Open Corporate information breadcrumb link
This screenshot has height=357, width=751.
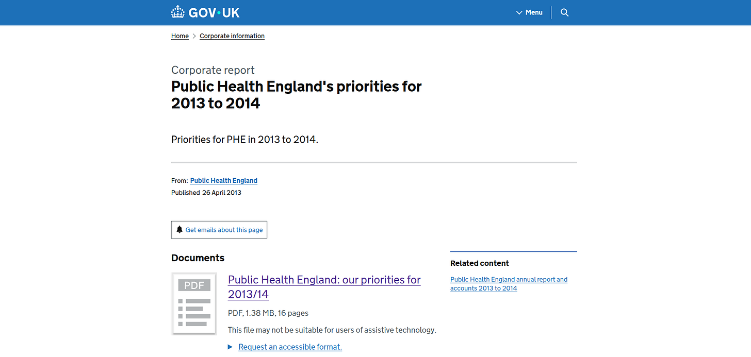[x=232, y=36]
